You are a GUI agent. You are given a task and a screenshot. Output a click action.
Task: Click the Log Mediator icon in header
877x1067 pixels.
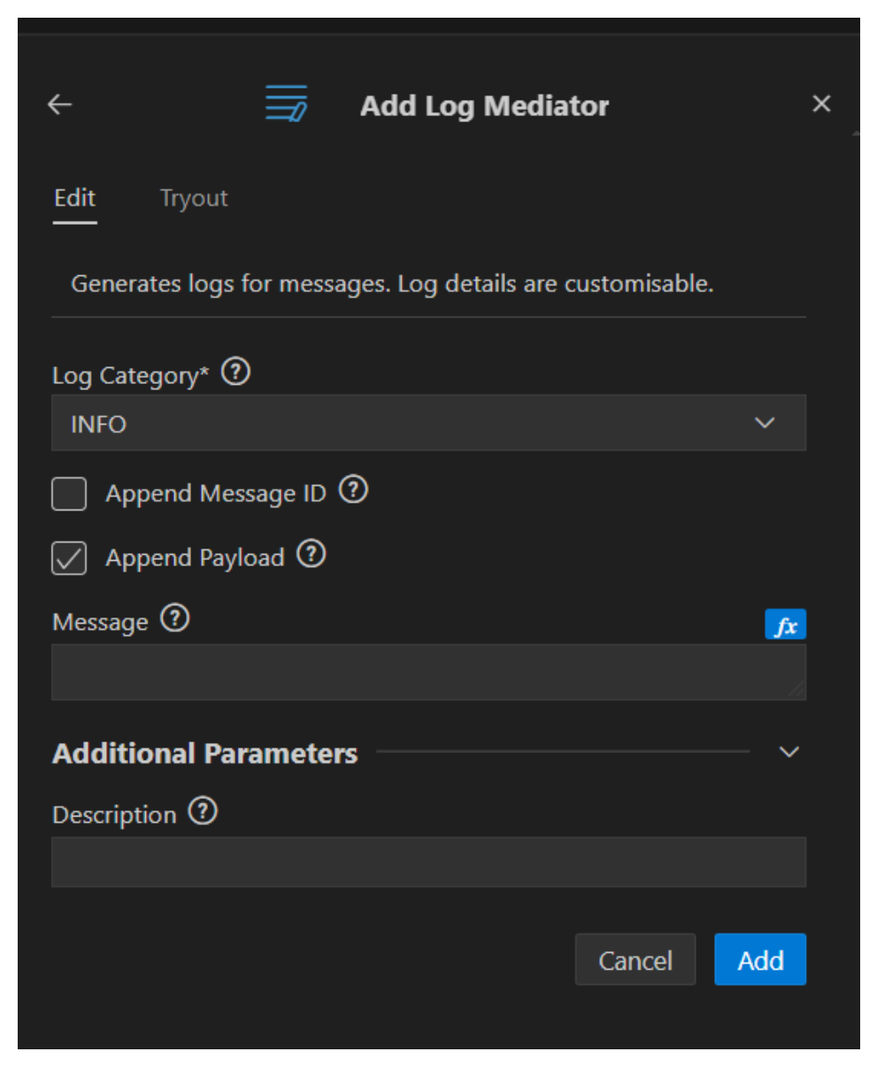(x=287, y=104)
